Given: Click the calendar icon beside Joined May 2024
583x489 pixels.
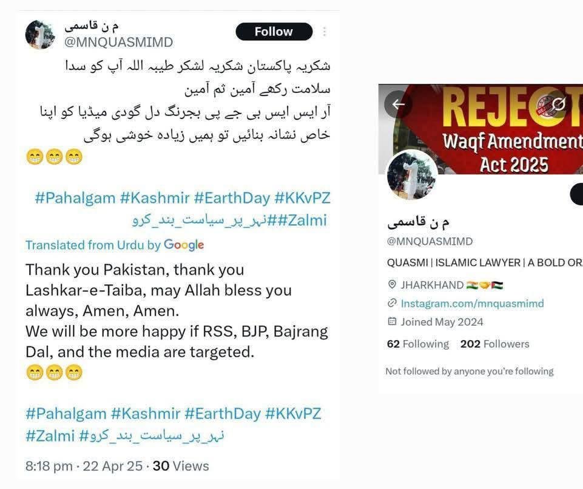Looking at the screenshot, I should click(x=392, y=321).
